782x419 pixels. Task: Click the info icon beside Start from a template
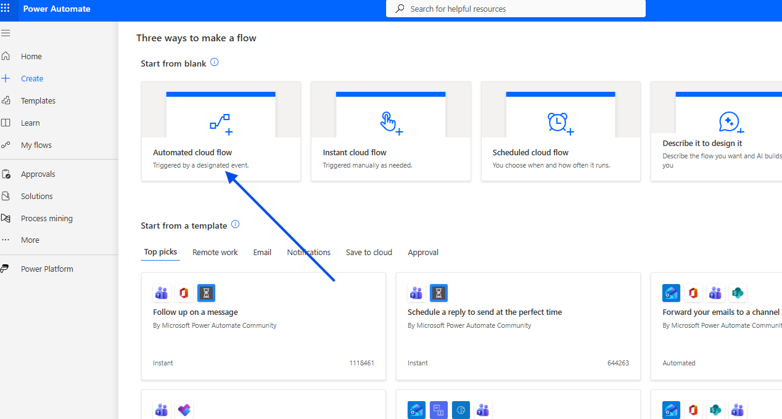235,225
